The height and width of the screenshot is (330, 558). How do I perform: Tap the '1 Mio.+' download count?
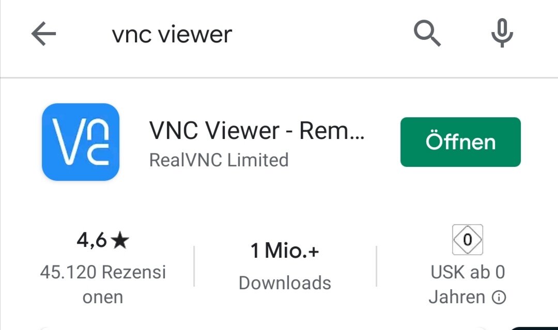[285, 252]
